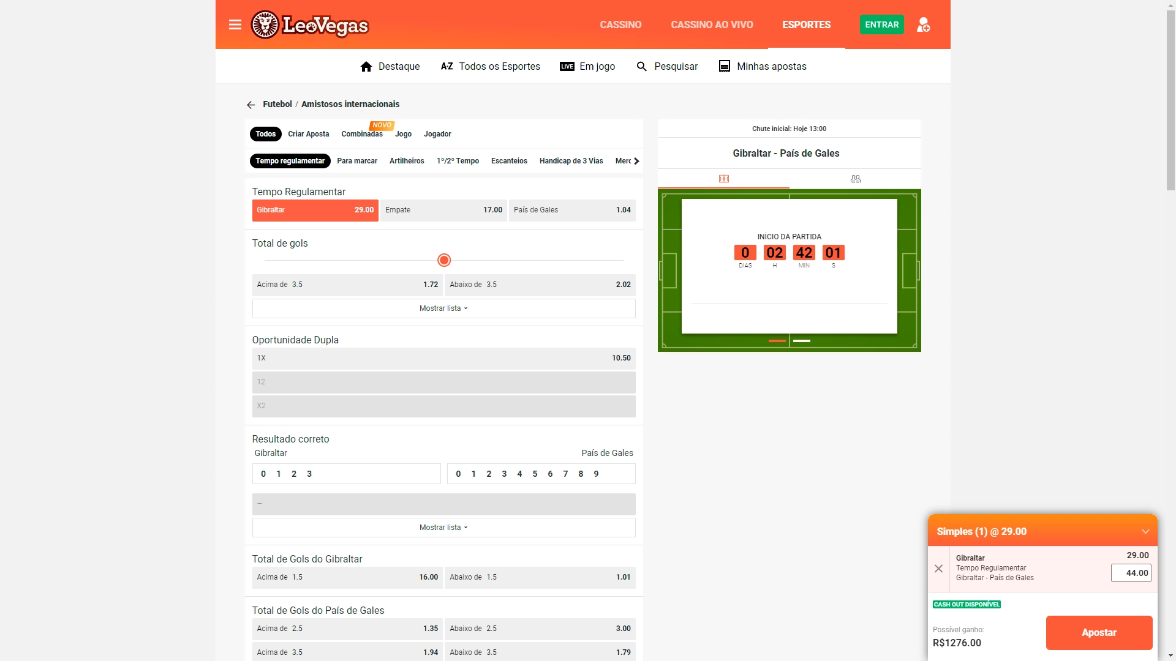Click the LeoVegas lion logo
This screenshot has width=1176, height=661.
click(309, 24)
